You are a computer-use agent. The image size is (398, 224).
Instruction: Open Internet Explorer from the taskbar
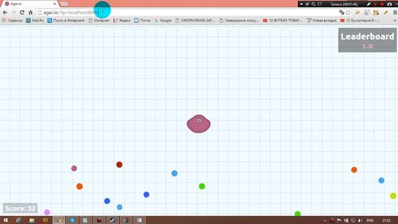pos(18,220)
